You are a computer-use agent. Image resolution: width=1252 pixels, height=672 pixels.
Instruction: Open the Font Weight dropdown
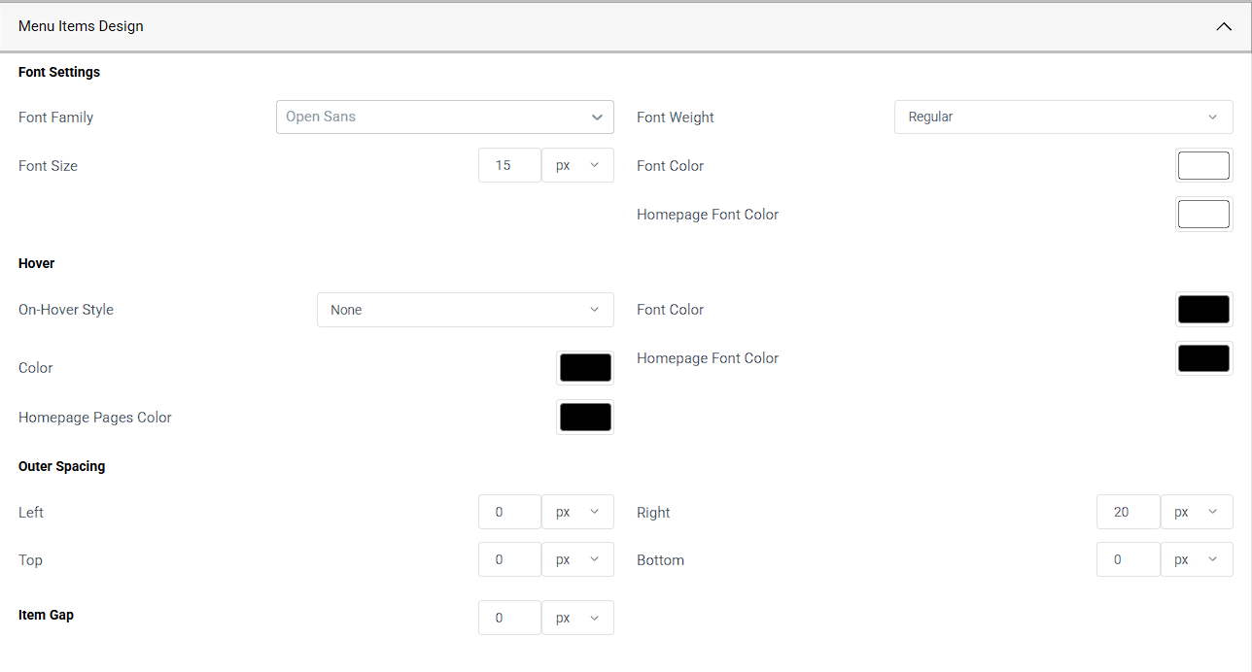coord(1062,117)
